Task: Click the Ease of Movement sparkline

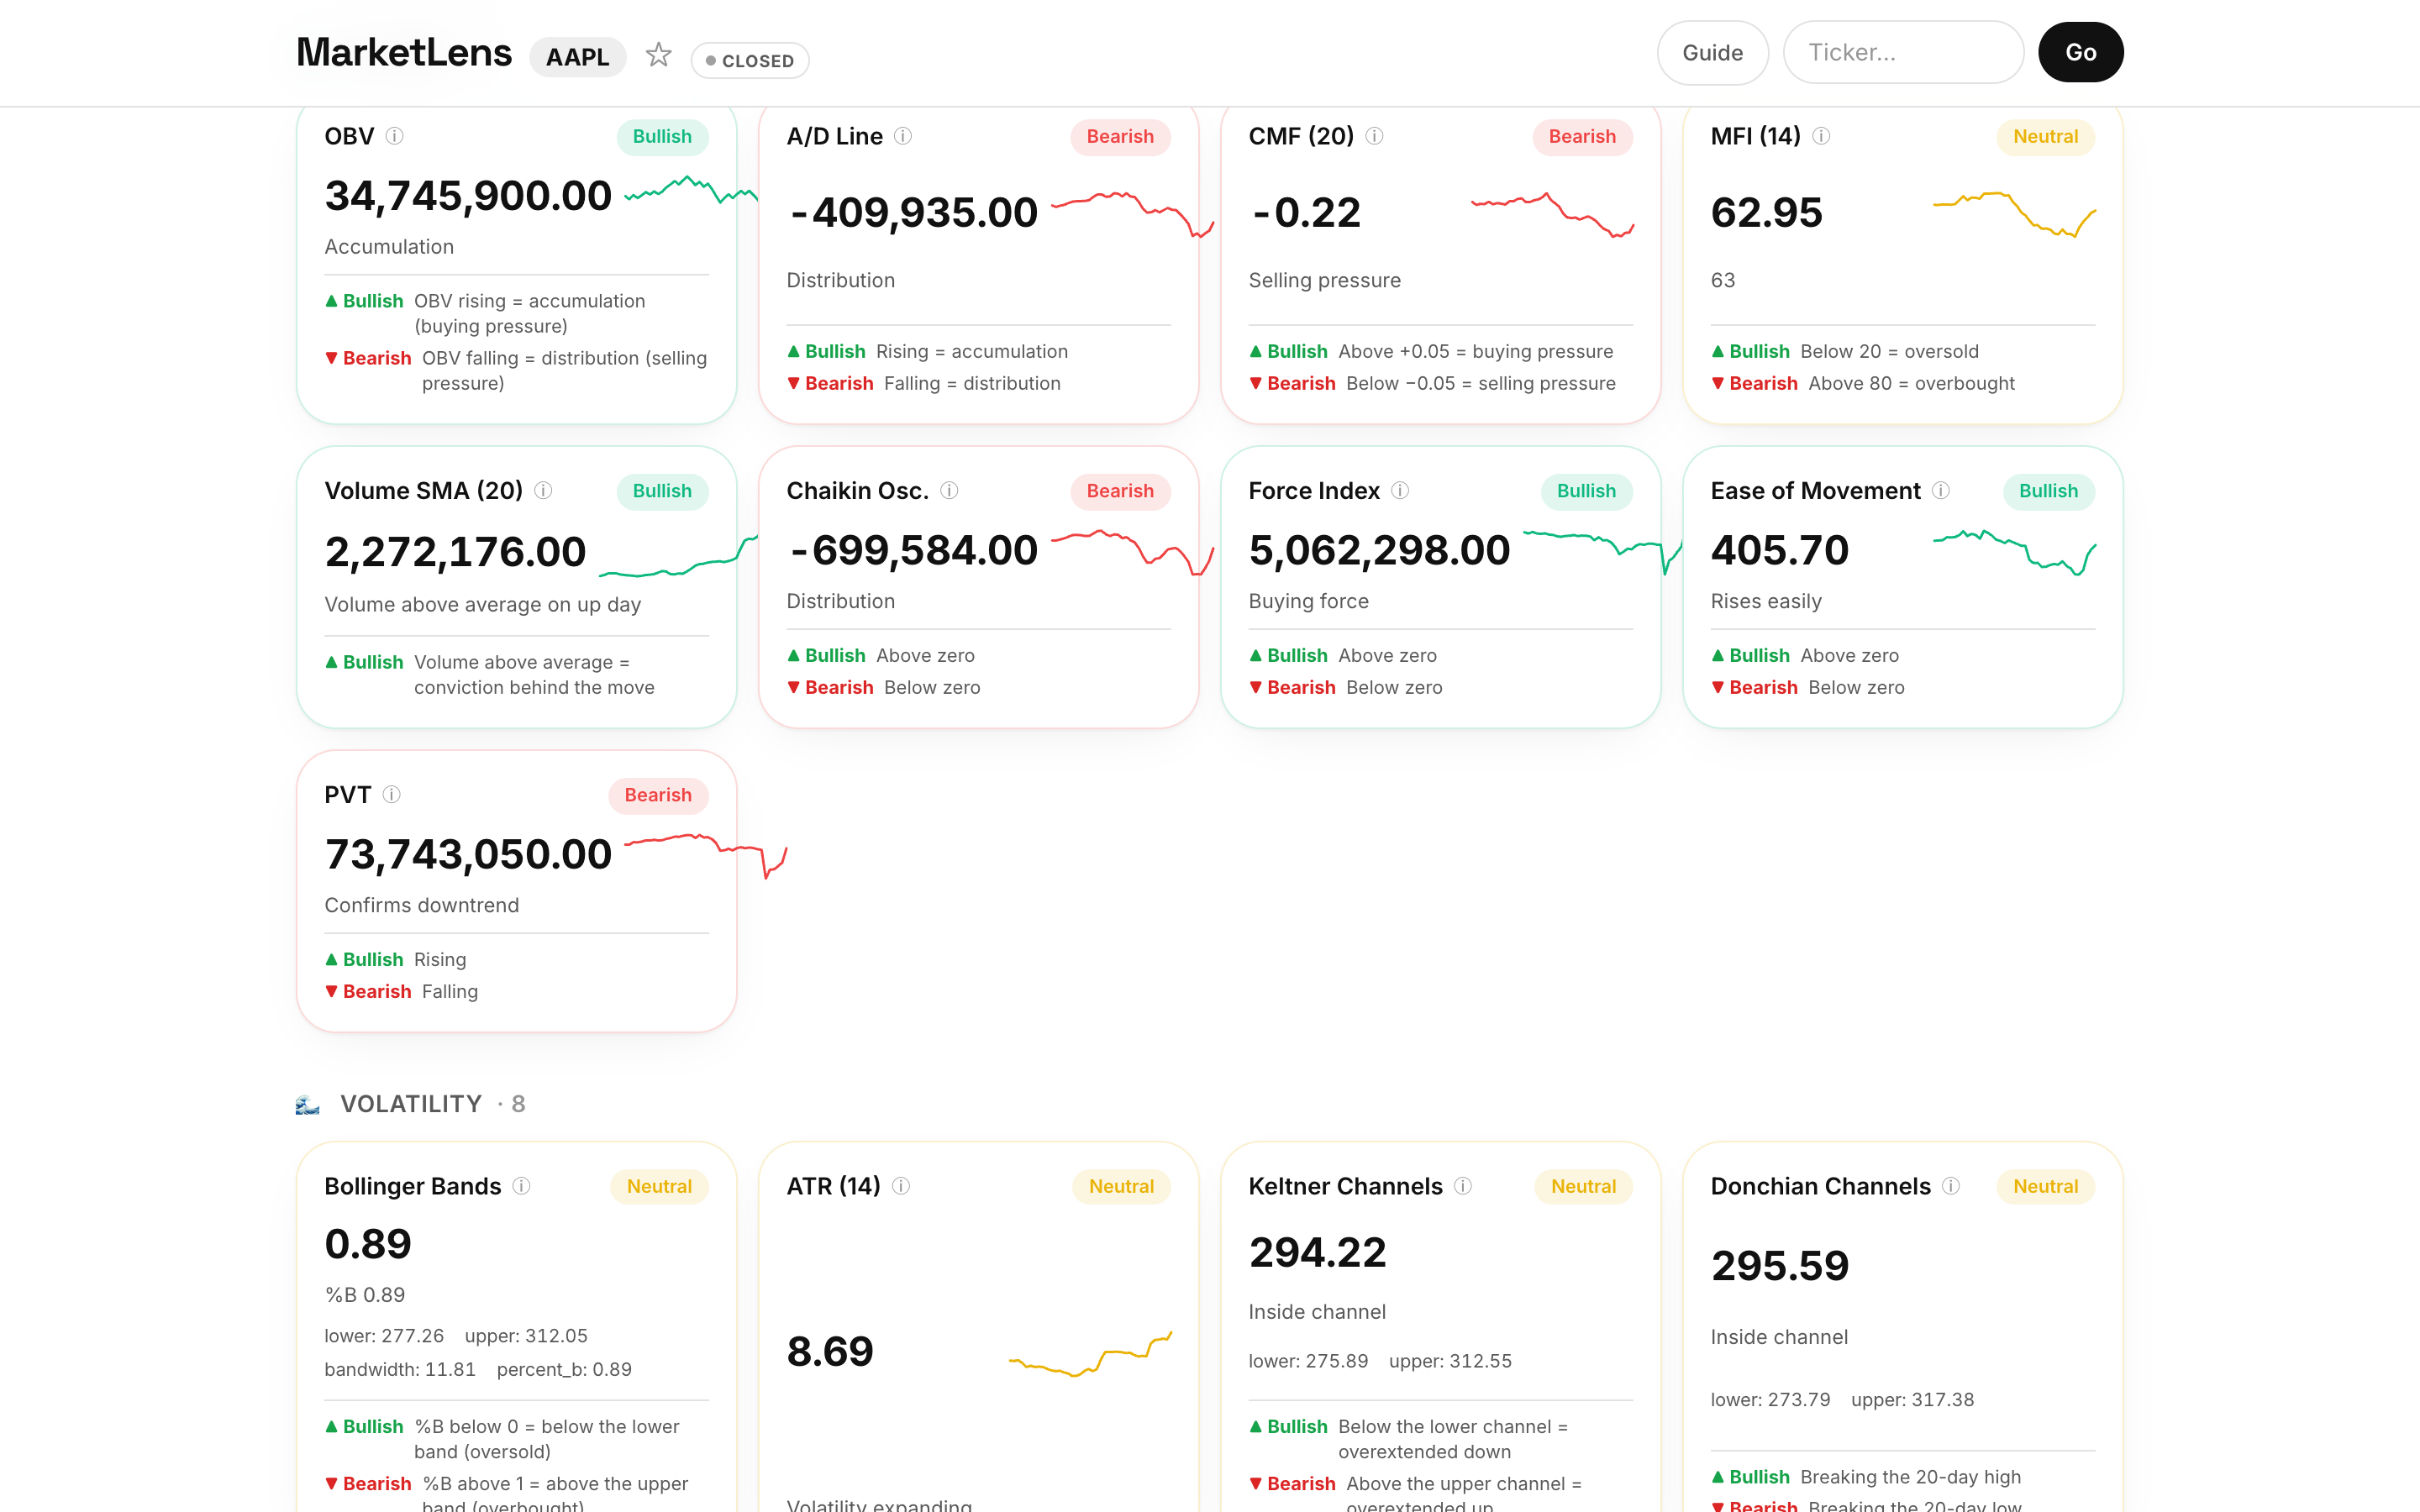Action: (2014, 552)
